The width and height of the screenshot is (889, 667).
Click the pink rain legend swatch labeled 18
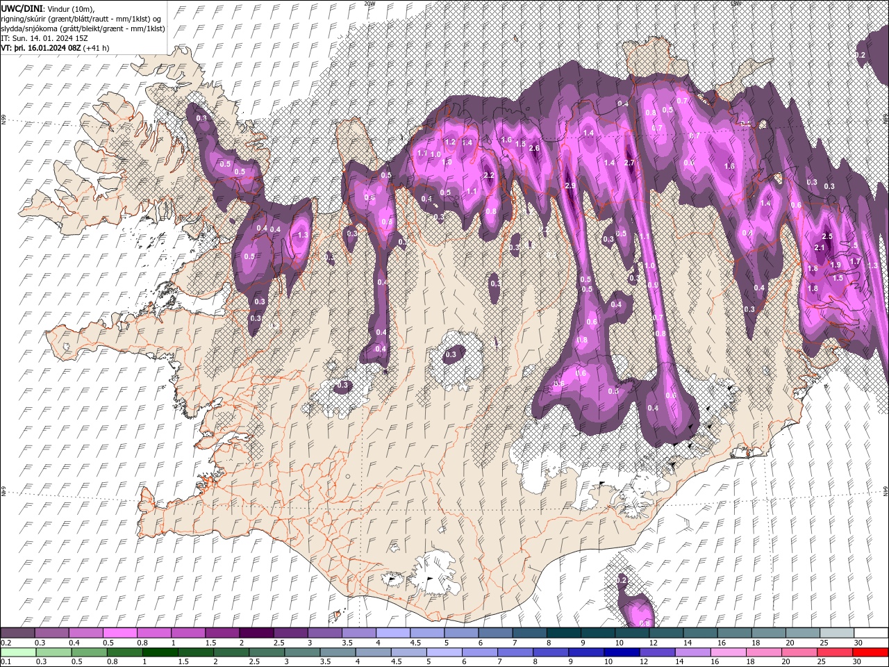click(765, 652)
